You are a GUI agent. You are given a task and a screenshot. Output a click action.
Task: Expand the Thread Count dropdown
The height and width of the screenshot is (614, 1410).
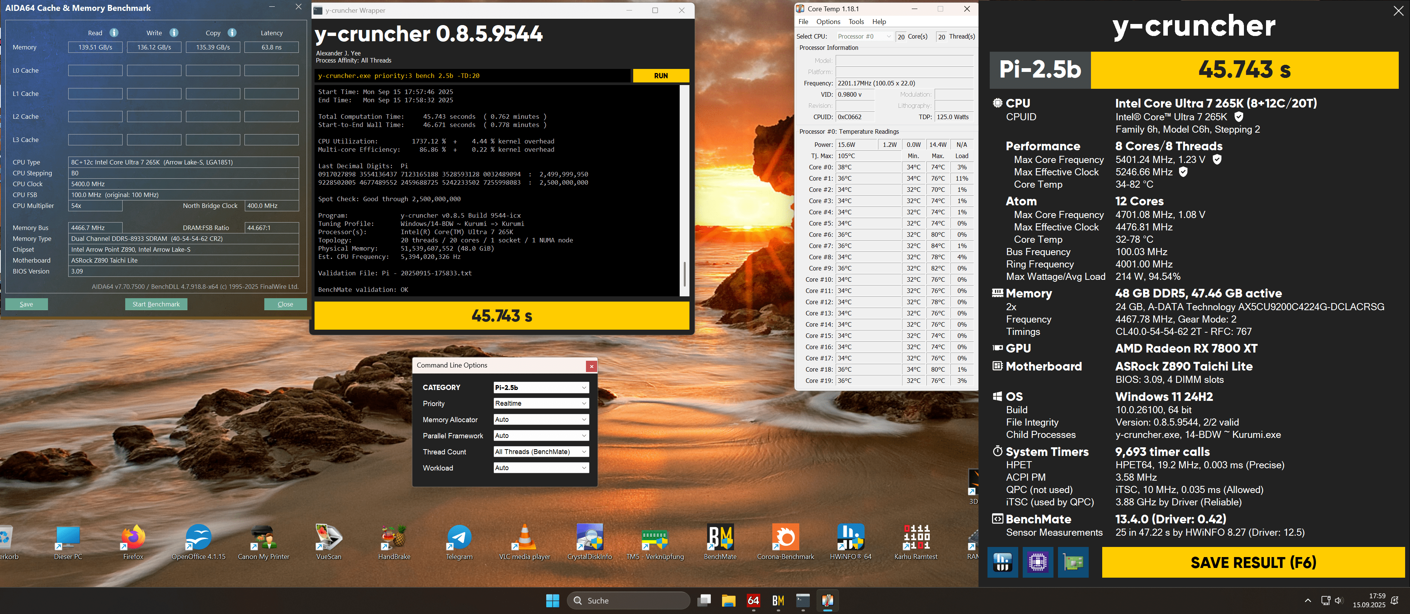coord(541,452)
